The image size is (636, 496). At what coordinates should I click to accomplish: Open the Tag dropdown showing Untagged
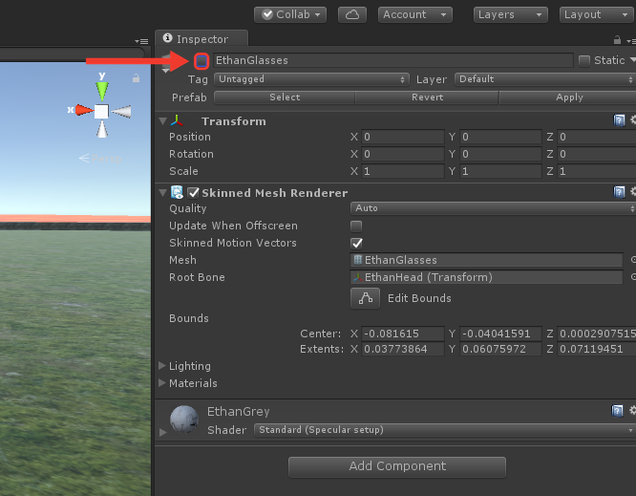[311, 79]
